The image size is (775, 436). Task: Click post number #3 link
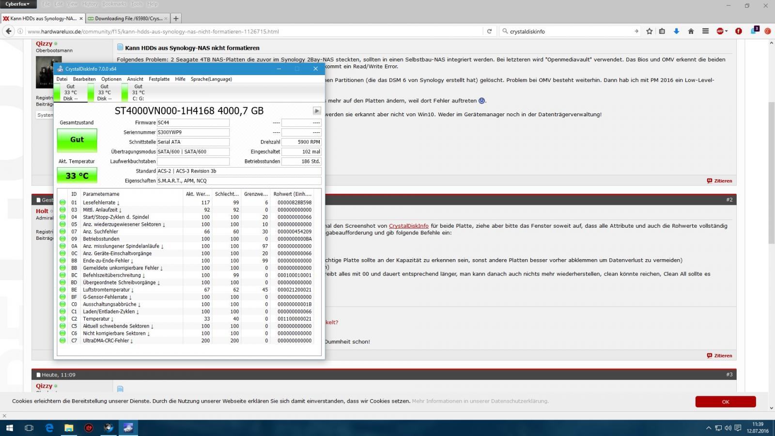coord(729,374)
